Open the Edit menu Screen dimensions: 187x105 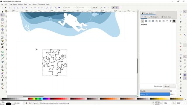[x=6, y=4]
